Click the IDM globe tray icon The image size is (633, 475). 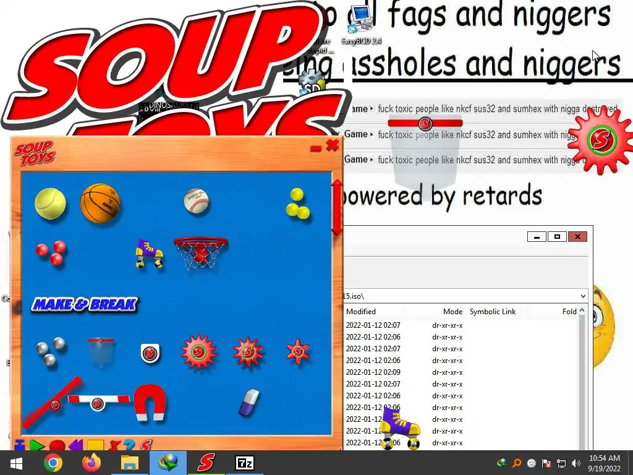click(502, 463)
